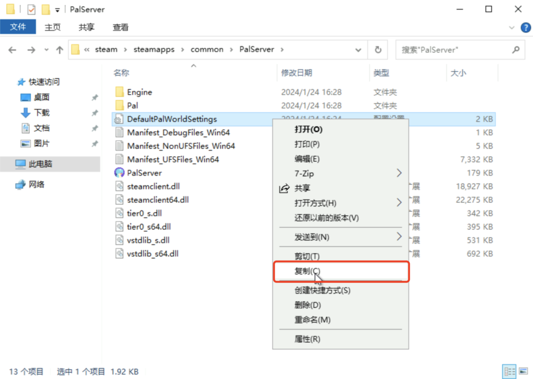Click the Back navigation arrow
Screen dimensions: 533x379
click(x=12, y=50)
